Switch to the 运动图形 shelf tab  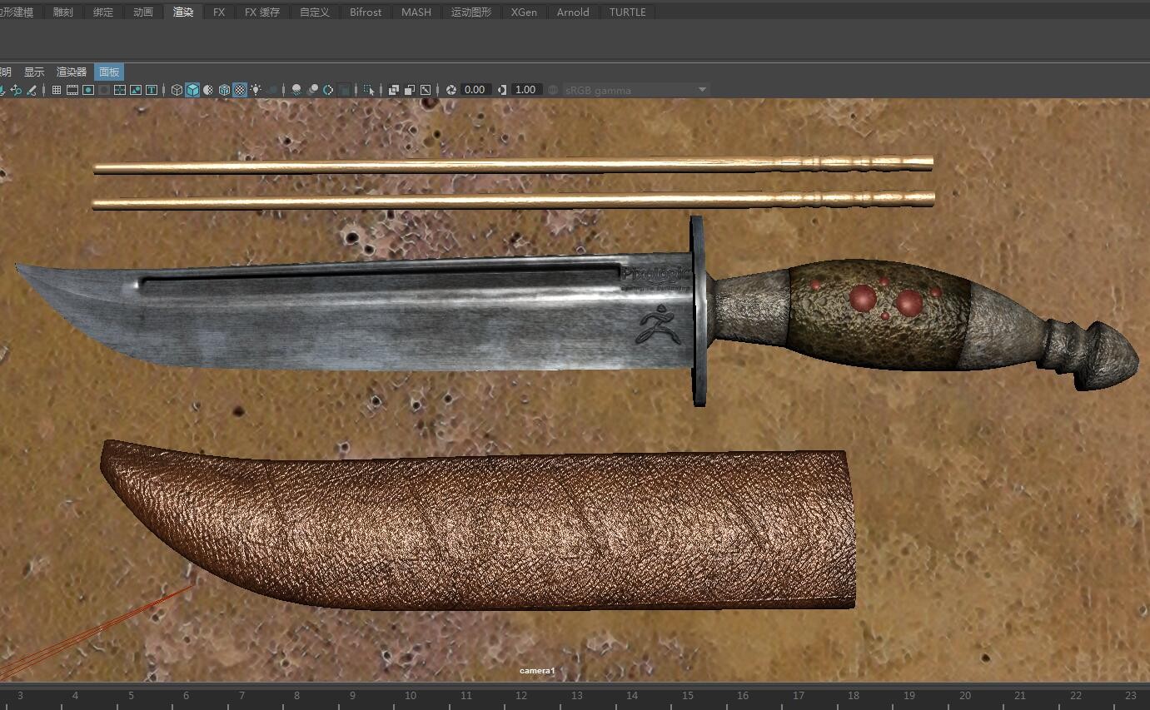point(471,12)
